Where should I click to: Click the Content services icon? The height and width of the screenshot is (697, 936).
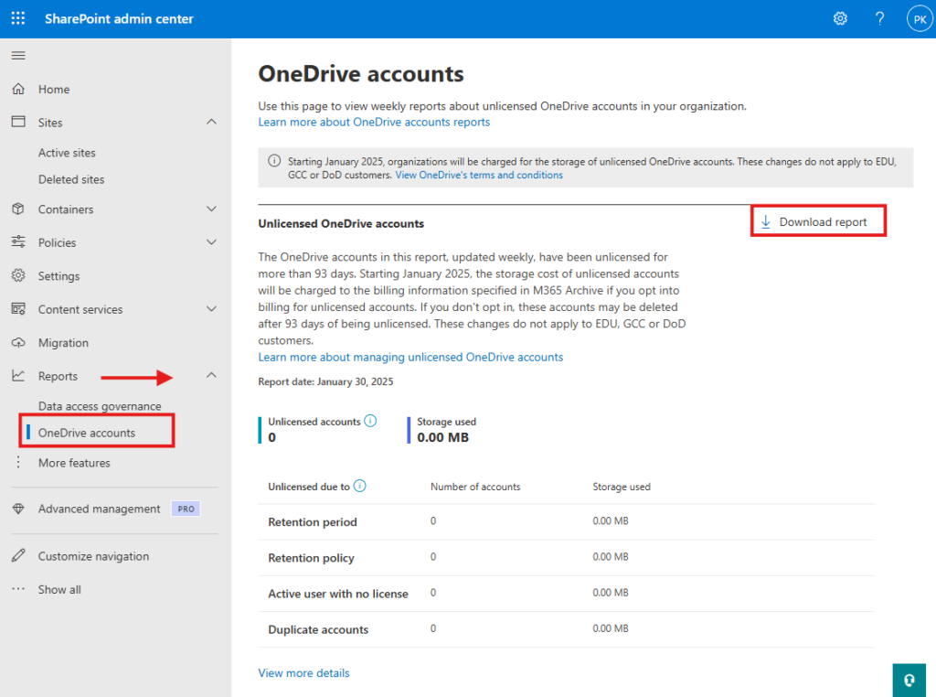tap(18, 309)
